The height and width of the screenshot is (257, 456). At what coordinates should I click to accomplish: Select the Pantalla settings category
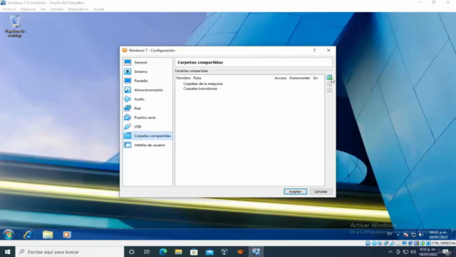pos(147,81)
